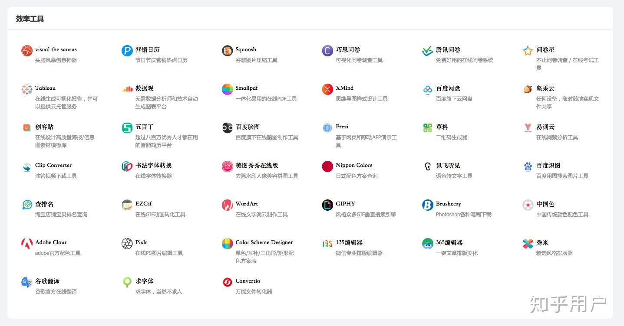The width and height of the screenshot is (624, 326).
Task: Click the Adobe Clour icon
Action: click(27, 244)
